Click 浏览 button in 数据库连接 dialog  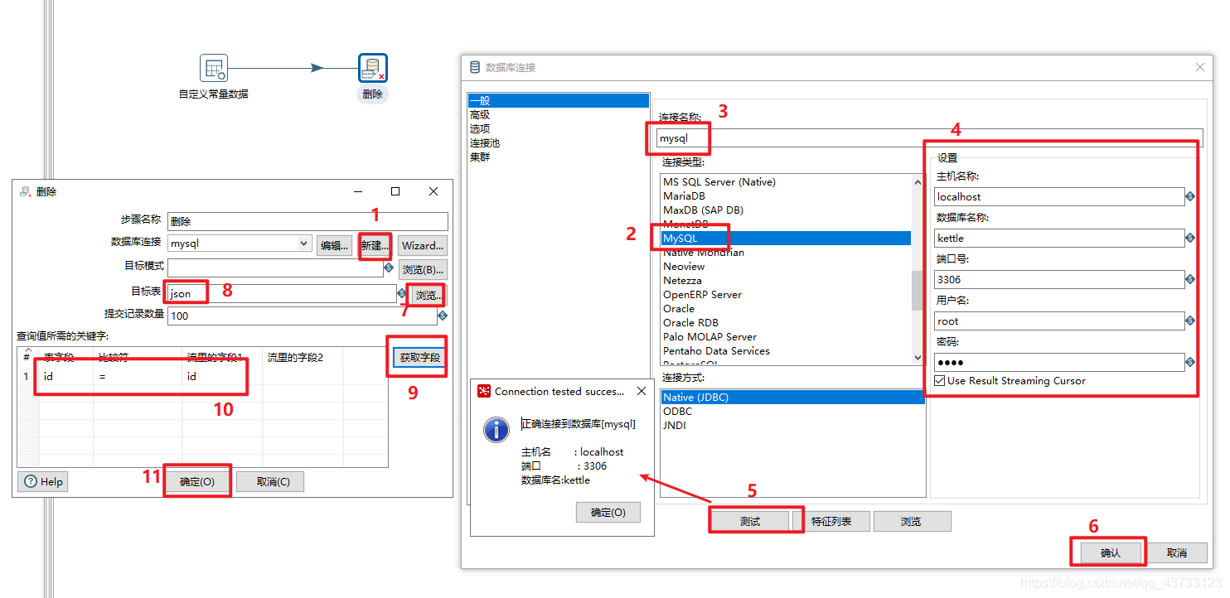912,521
